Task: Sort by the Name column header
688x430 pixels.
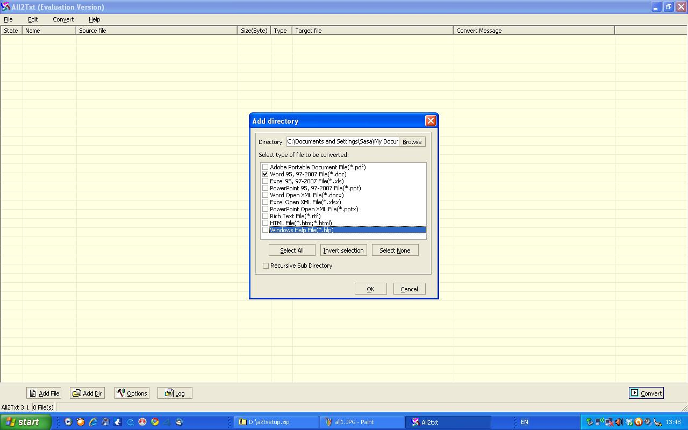Action: coord(49,31)
